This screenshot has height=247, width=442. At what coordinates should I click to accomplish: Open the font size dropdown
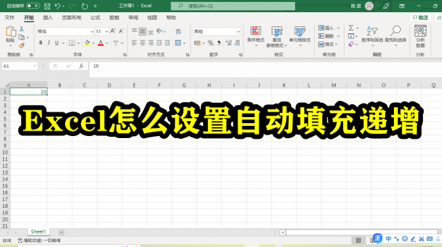(106, 32)
